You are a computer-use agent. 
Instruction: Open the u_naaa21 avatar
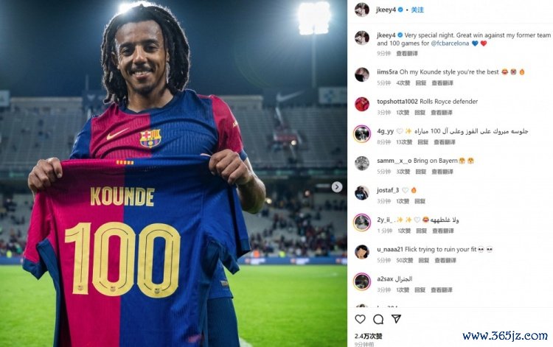pos(362,252)
